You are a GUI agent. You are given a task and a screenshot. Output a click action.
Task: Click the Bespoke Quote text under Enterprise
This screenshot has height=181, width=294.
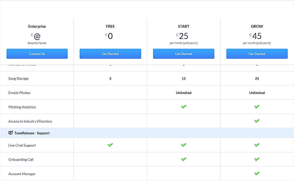coord(37,43)
